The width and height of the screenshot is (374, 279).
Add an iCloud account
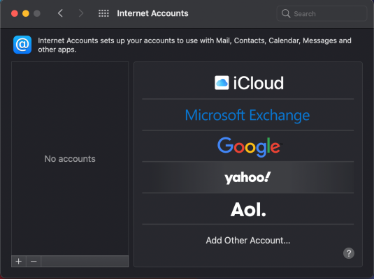tap(248, 83)
